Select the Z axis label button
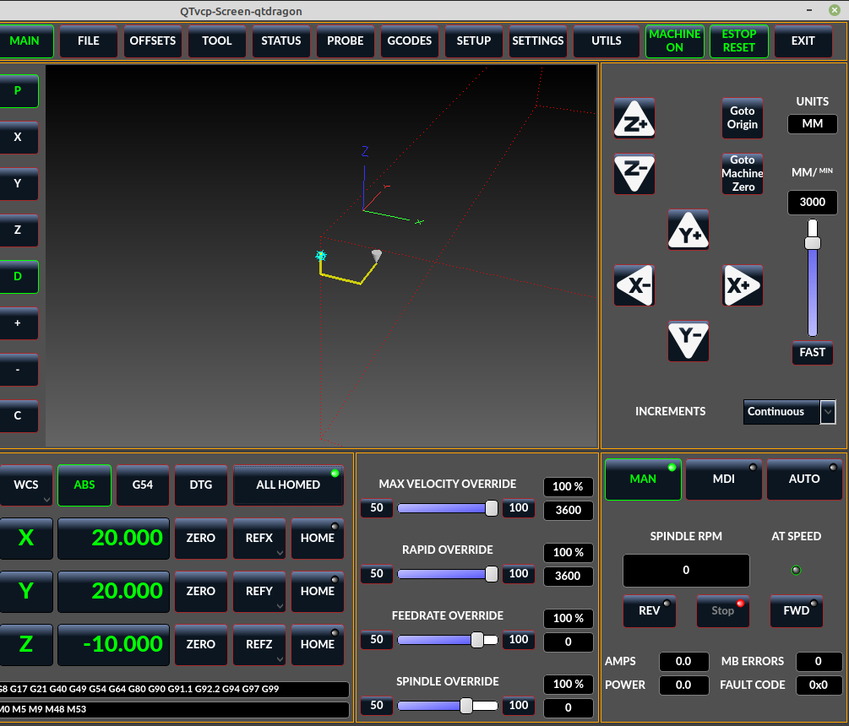This screenshot has width=849, height=726. click(x=26, y=644)
